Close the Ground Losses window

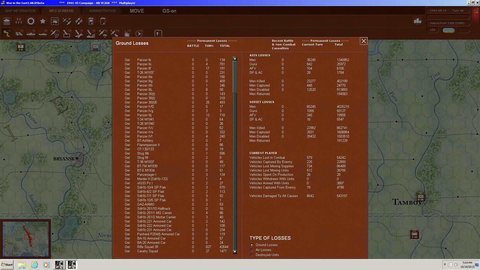coord(363,41)
